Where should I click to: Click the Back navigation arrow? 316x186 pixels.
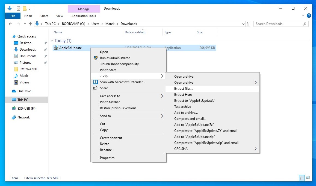10,24
